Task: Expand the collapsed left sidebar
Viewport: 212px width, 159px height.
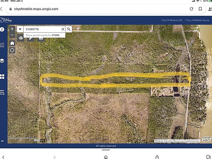Action: click(x=3, y=141)
